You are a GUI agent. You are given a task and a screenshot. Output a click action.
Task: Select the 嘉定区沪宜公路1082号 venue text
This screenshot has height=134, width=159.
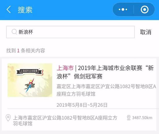[x=106, y=90]
